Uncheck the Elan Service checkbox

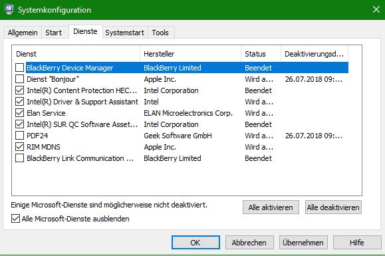click(19, 112)
